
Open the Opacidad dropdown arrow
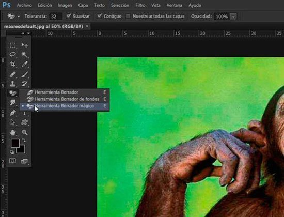[x=233, y=17]
